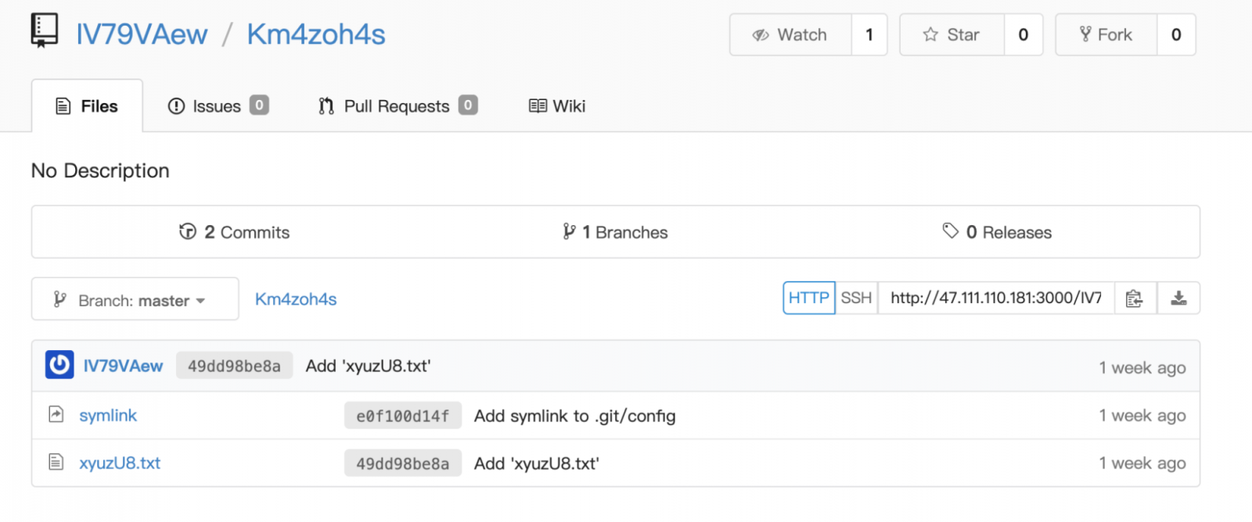The width and height of the screenshot is (1252, 522).
Task: Switch clone URL to SSH
Action: click(x=856, y=298)
